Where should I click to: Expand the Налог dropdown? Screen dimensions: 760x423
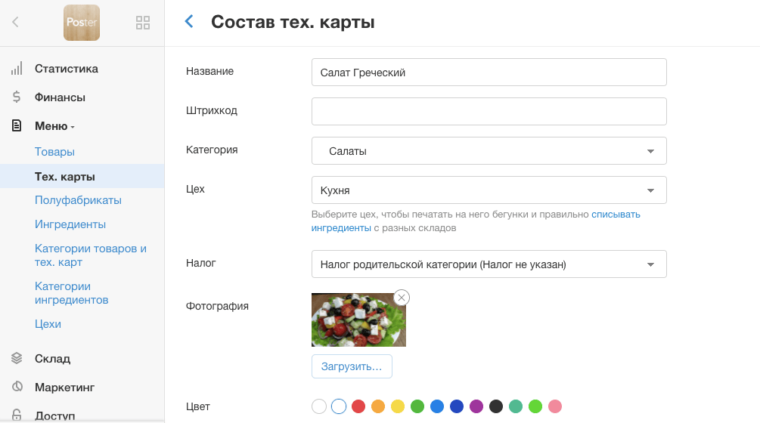[x=489, y=264]
